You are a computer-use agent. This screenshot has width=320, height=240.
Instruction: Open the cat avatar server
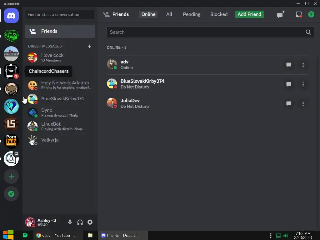[11, 89]
